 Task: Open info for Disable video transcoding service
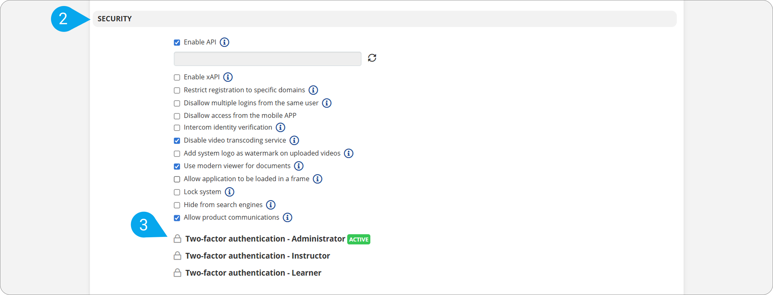pyautogui.click(x=294, y=140)
